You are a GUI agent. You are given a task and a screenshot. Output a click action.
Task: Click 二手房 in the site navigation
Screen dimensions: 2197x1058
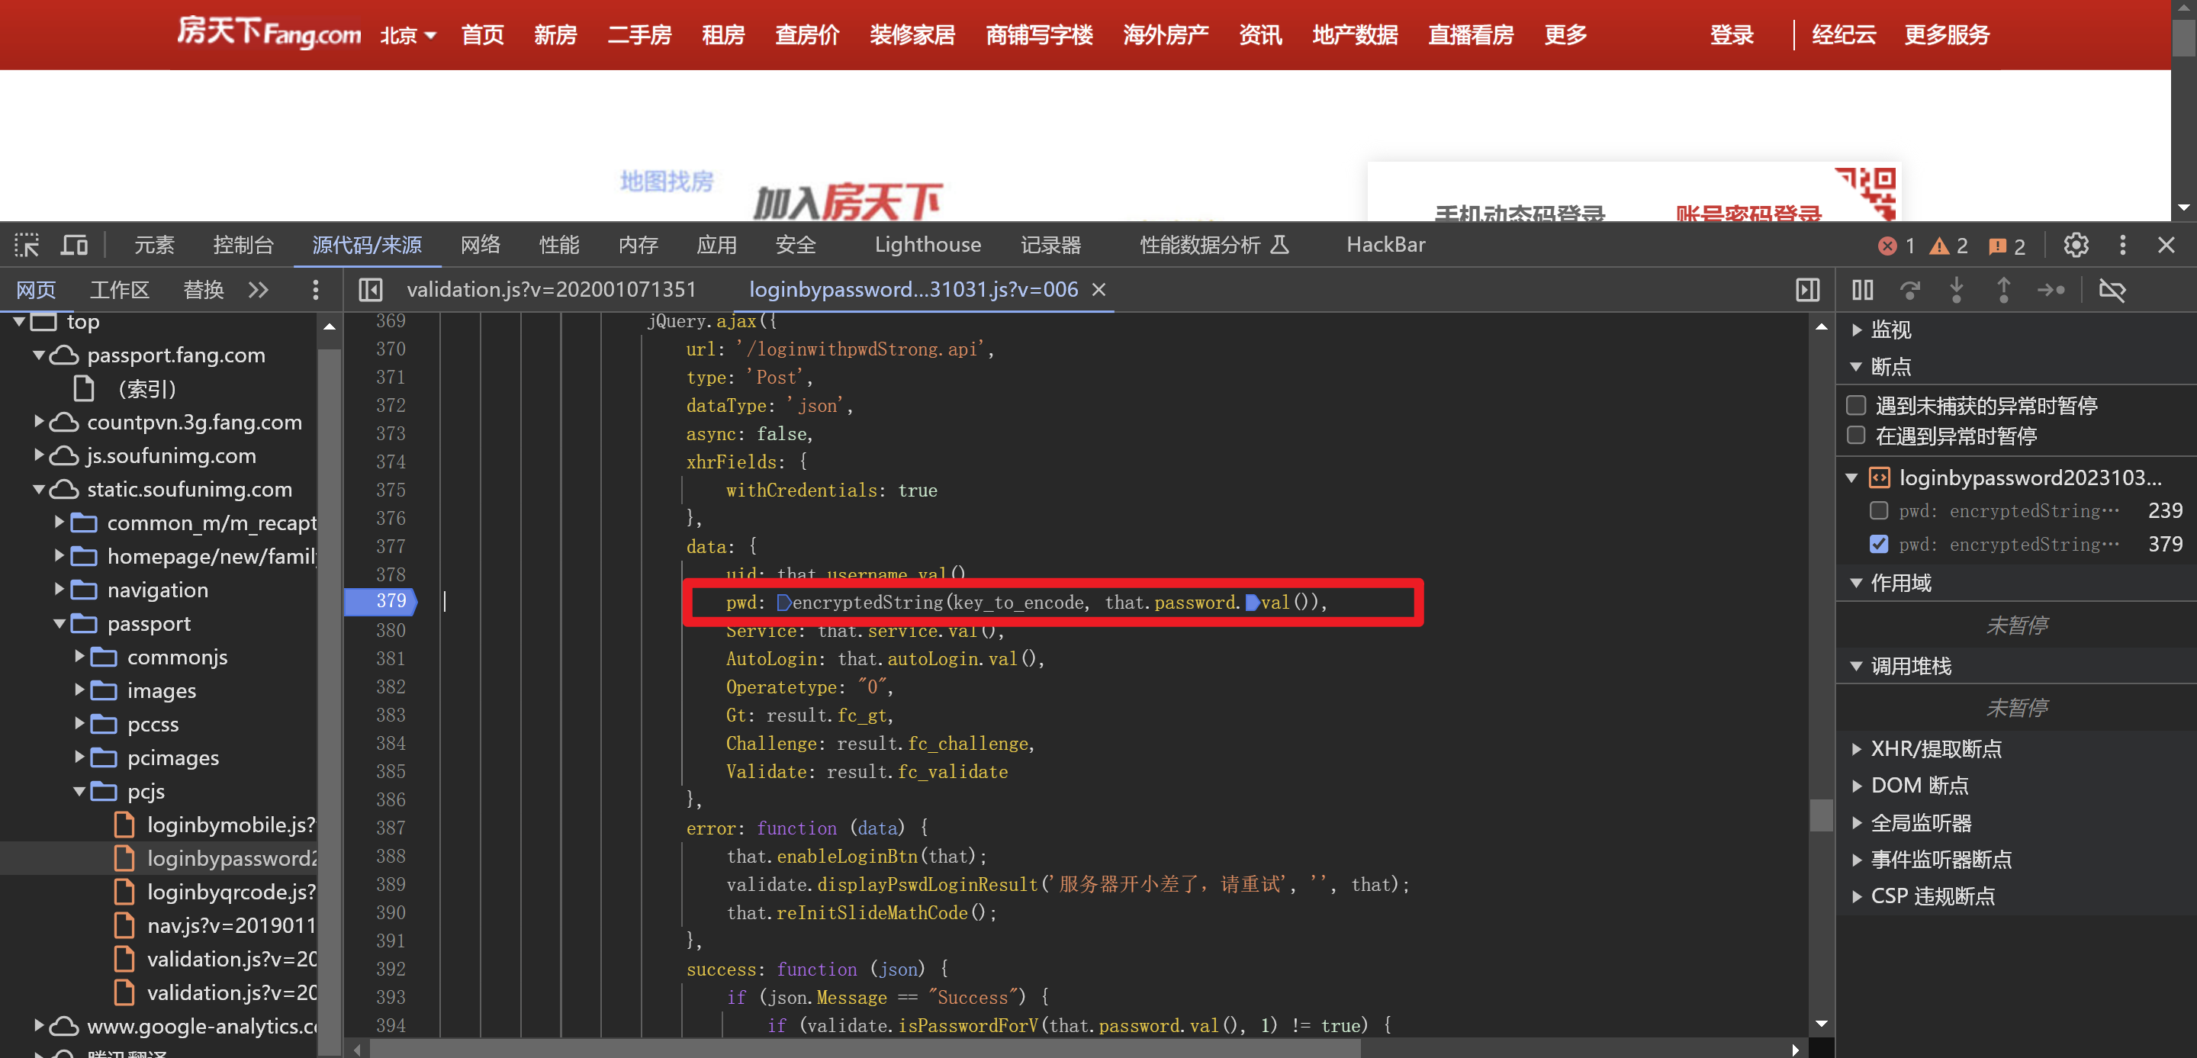tap(639, 35)
